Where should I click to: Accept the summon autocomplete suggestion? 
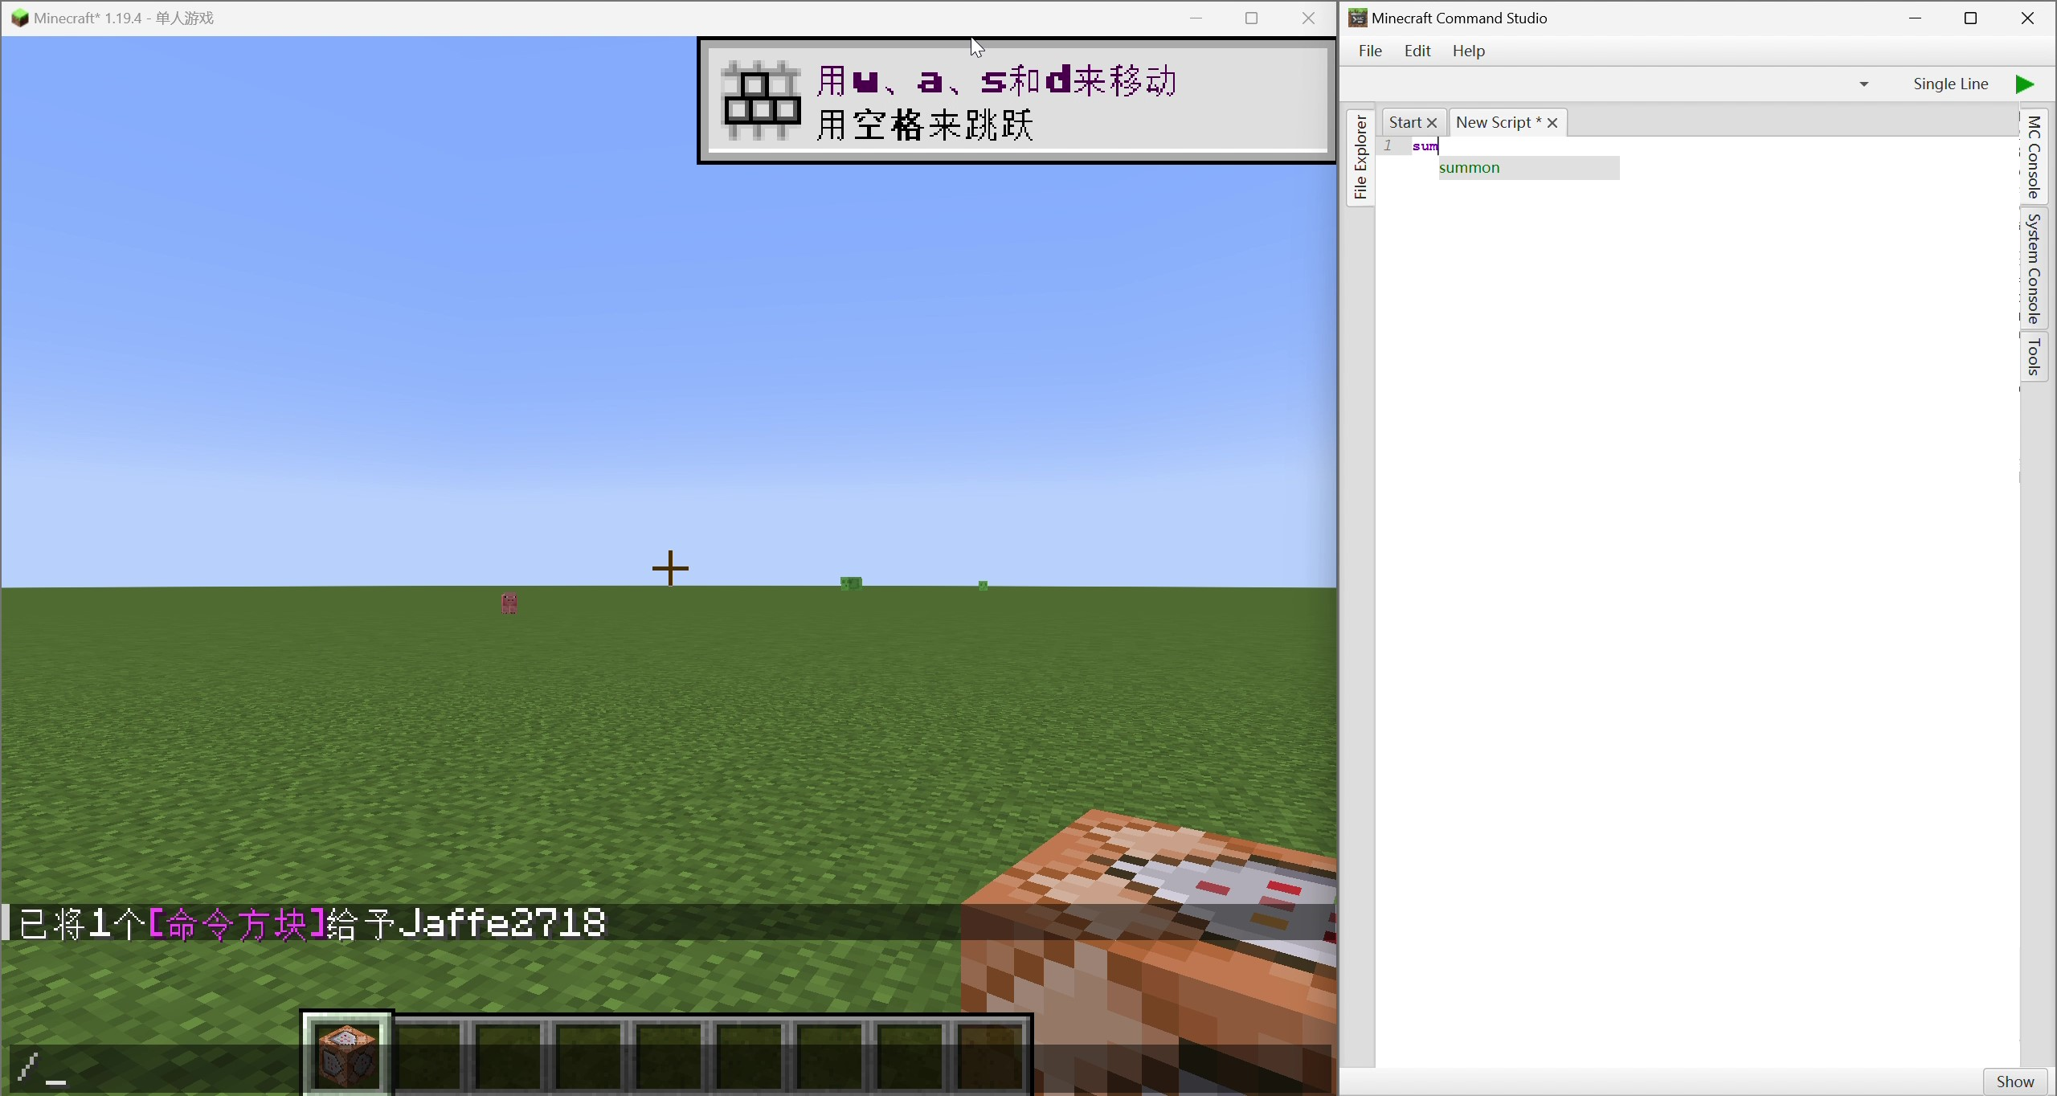1528,168
